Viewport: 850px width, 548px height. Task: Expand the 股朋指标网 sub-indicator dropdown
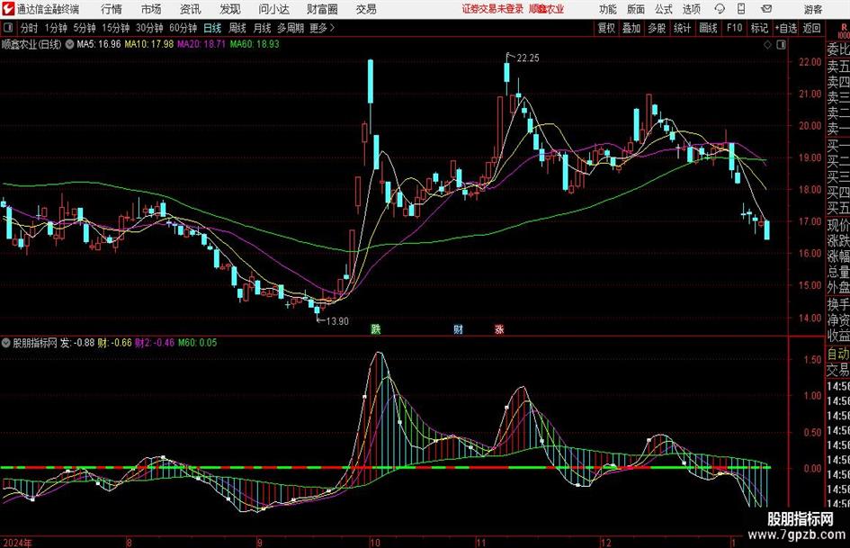[6, 343]
